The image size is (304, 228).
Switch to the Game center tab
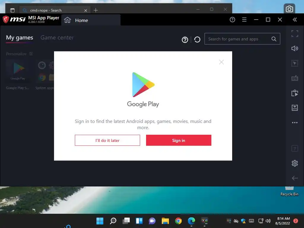coord(57,37)
